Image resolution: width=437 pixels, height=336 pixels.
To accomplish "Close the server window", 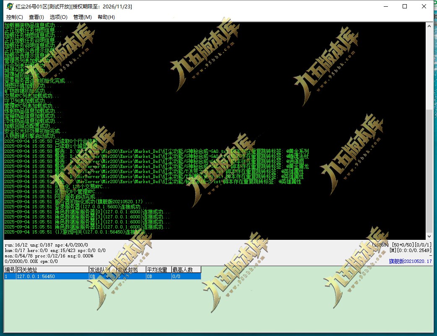I will coord(424,6).
